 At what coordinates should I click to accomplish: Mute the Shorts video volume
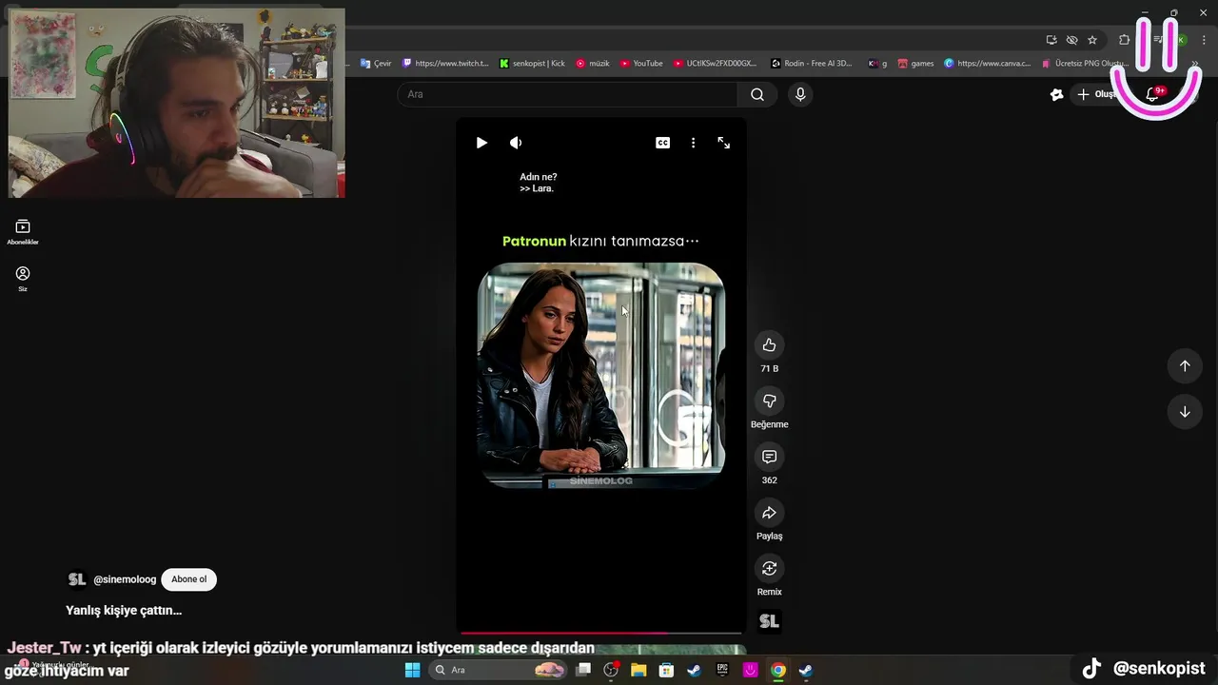(x=516, y=143)
